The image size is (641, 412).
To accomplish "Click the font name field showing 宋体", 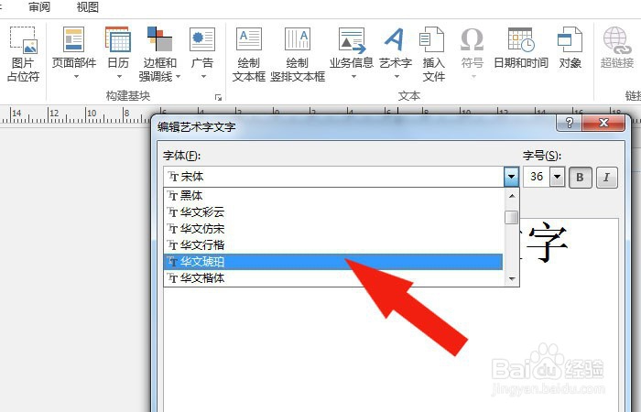I will point(334,177).
